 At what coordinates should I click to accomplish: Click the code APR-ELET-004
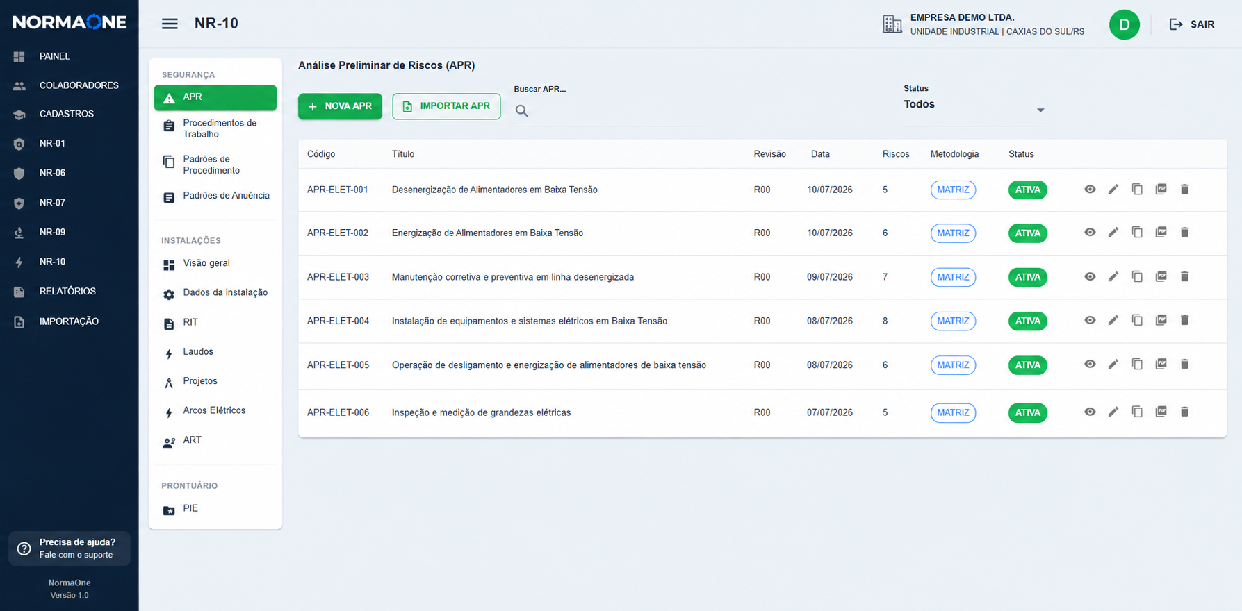point(338,321)
